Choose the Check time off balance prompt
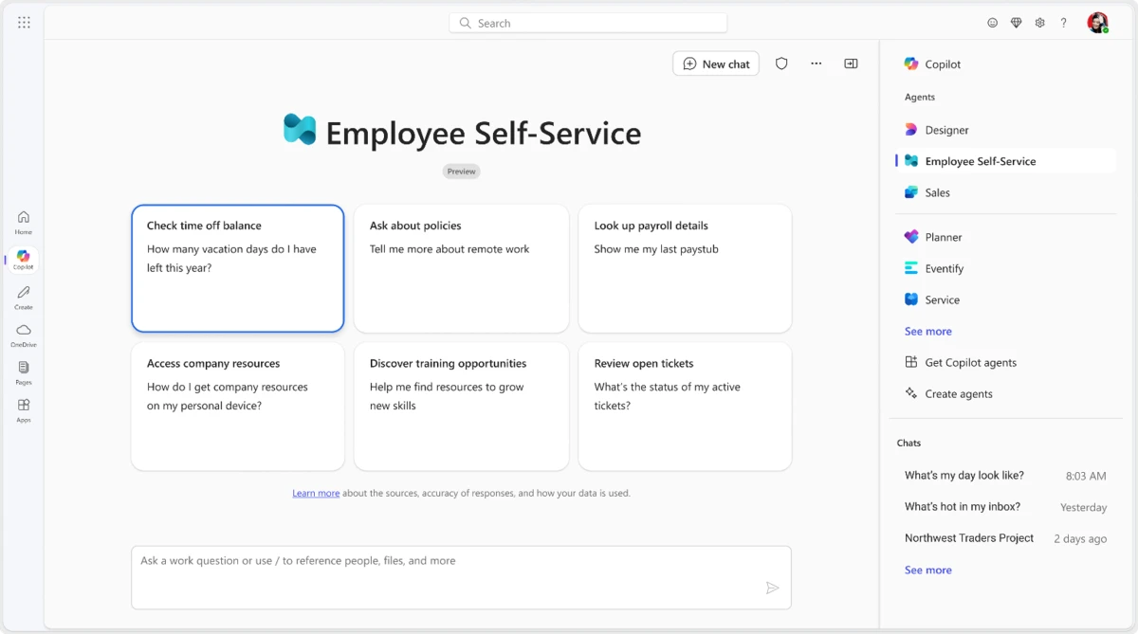This screenshot has height=634, width=1138. pyautogui.click(x=237, y=268)
